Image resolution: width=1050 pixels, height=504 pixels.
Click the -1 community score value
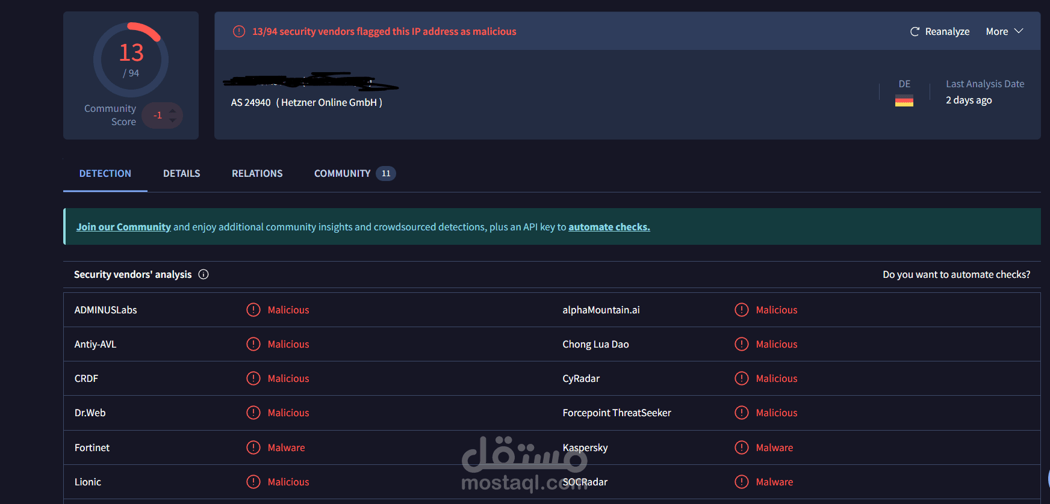tap(158, 115)
